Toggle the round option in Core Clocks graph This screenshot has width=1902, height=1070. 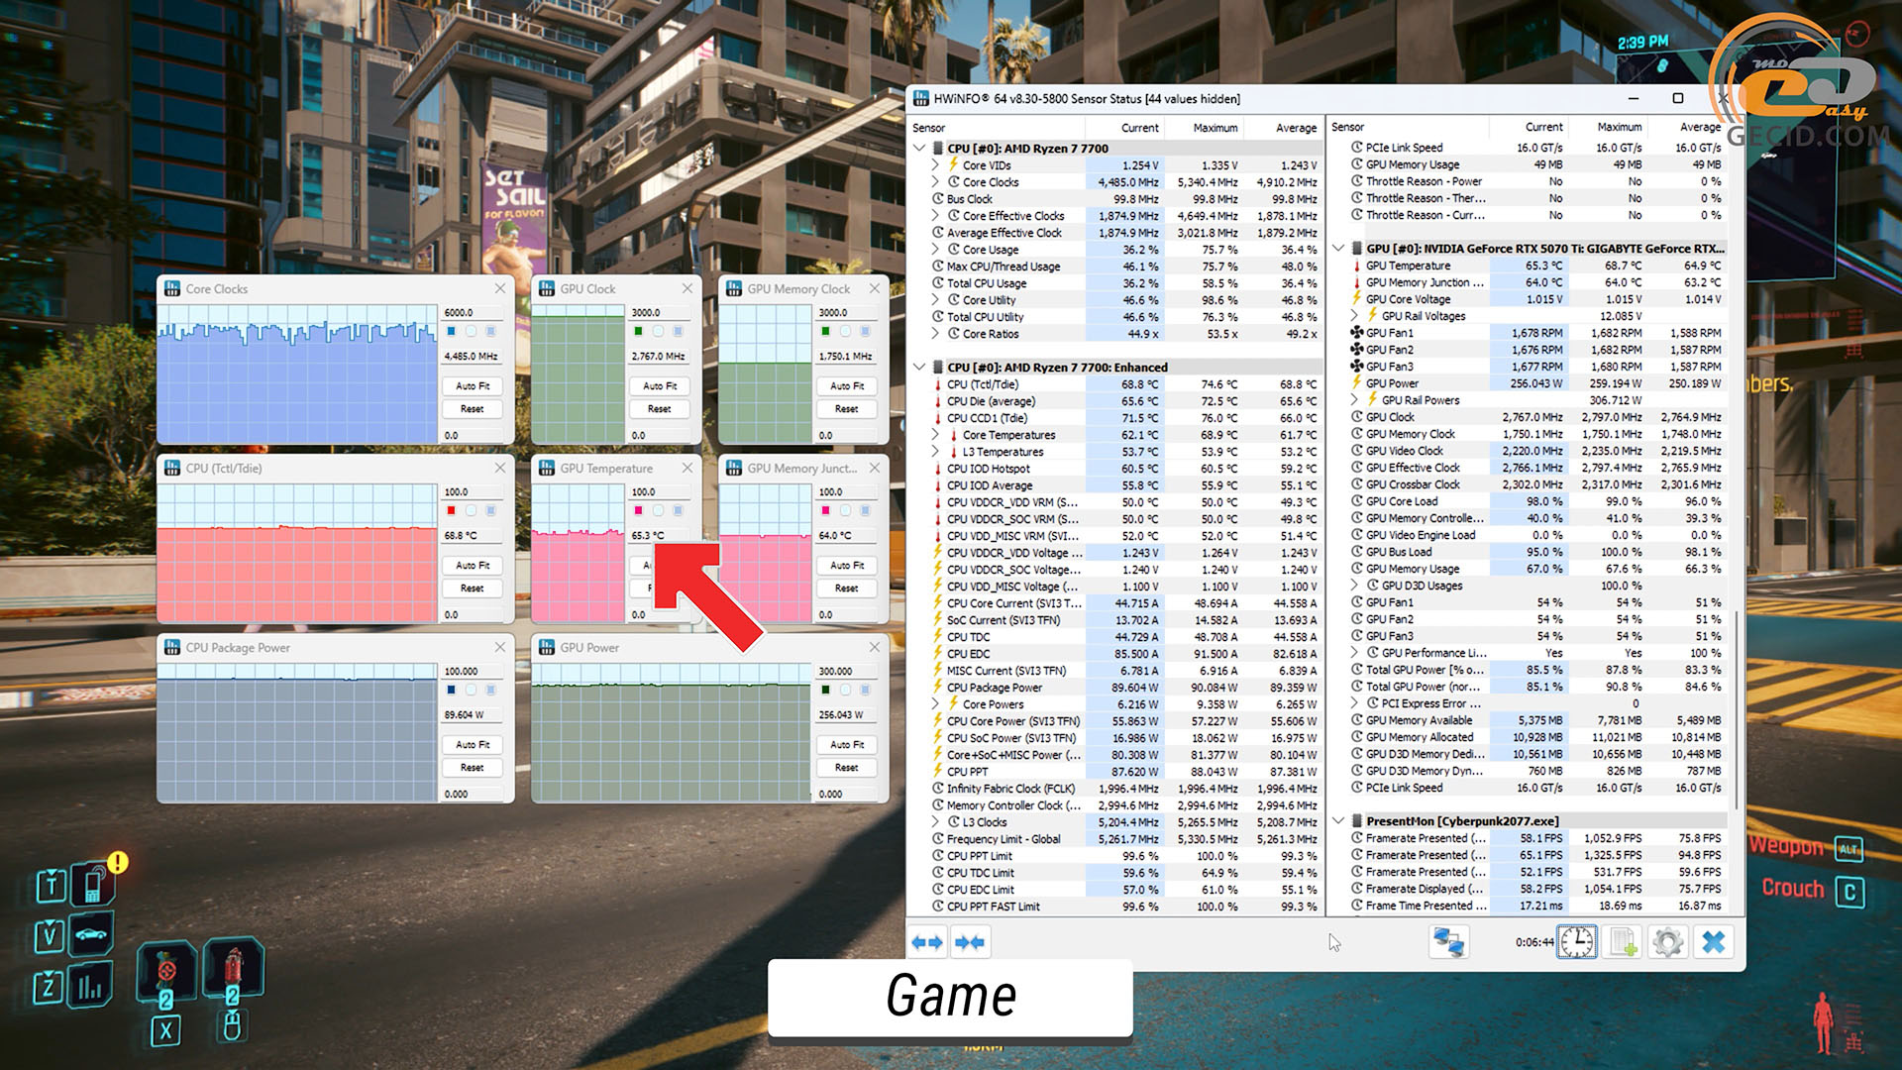click(471, 331)
